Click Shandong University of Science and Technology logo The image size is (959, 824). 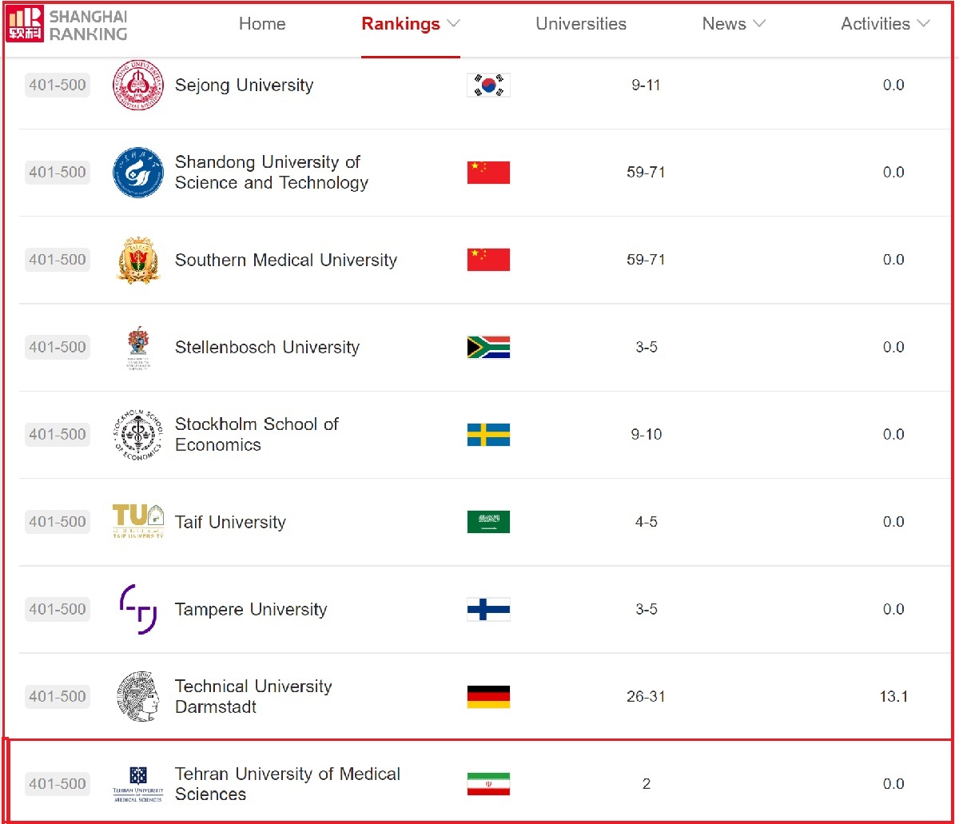tap(137, 172)
